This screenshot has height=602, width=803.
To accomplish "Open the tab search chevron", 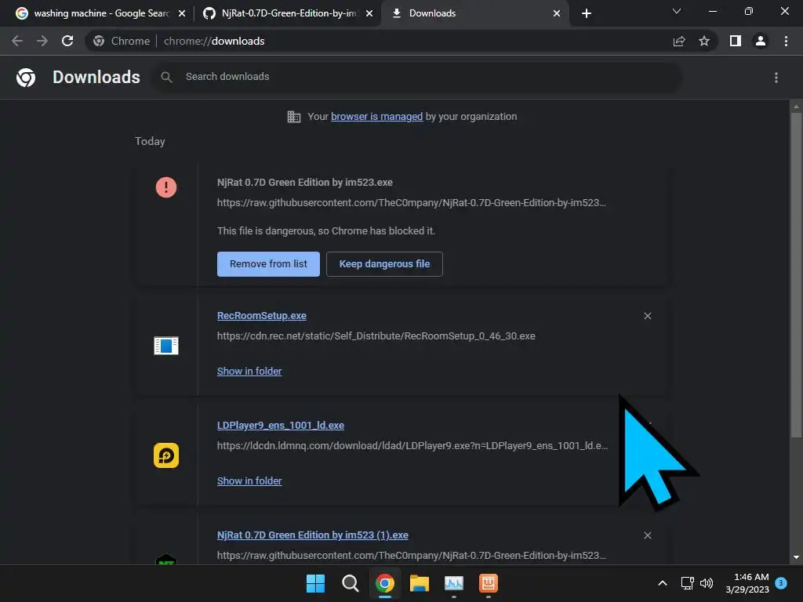I will pyautogui.click(x=677, y=11).
